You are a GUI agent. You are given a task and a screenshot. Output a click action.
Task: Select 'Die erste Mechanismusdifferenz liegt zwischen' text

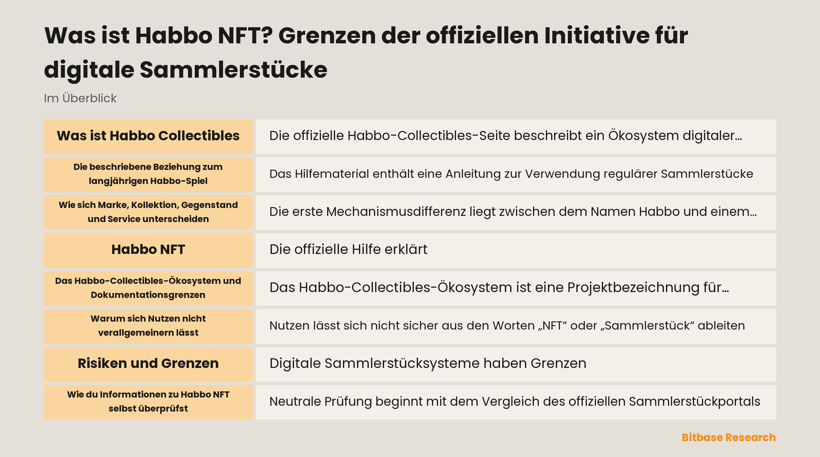513,212
